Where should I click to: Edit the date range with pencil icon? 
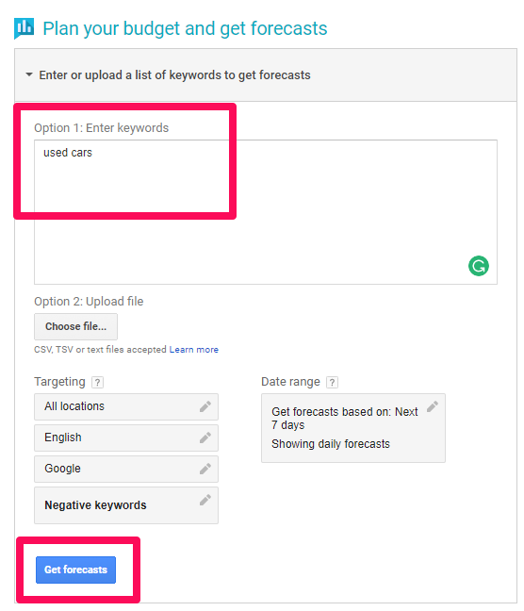click(432, 406)
